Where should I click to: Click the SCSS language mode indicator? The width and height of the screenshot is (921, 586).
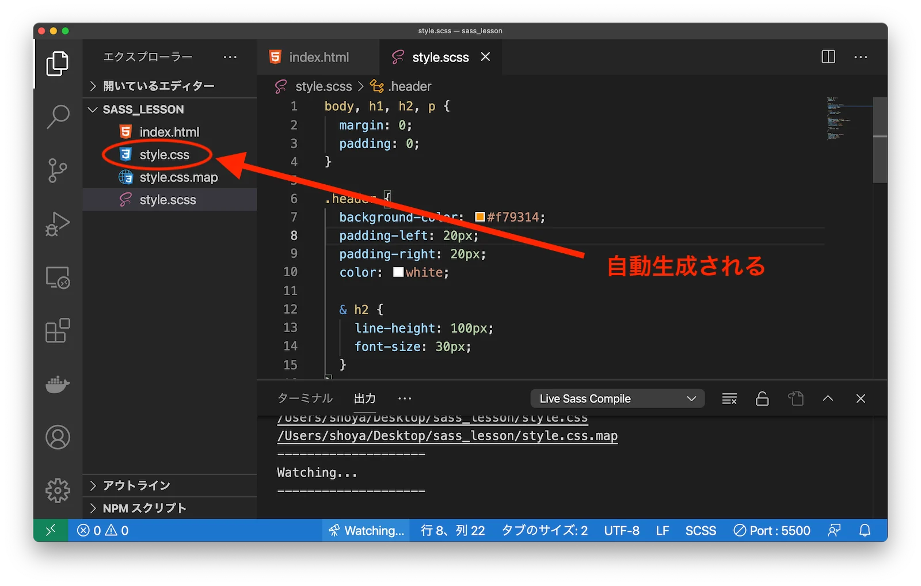click(701, 530)
